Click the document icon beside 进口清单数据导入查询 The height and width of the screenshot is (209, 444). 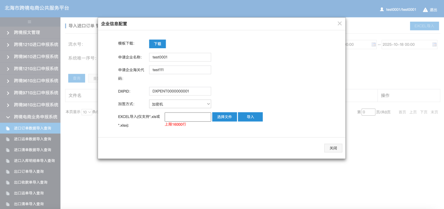8,150
